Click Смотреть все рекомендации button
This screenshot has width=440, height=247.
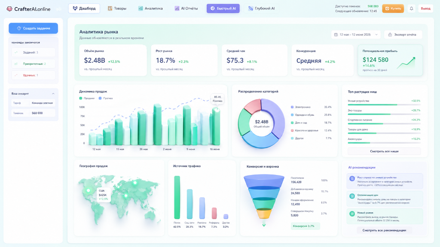click(x=384, y=230)
